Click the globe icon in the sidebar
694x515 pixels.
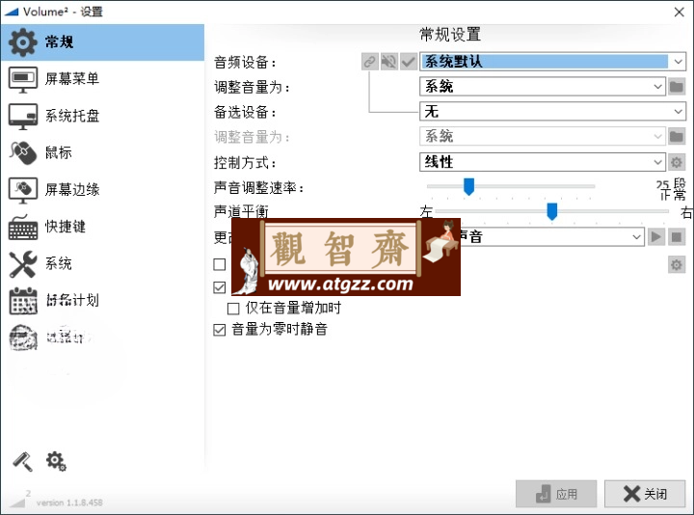coord(23,338)
